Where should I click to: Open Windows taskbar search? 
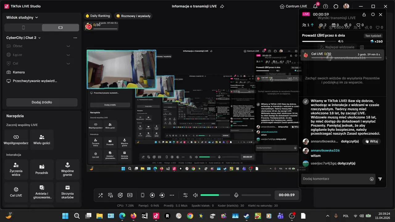point(77,216)
